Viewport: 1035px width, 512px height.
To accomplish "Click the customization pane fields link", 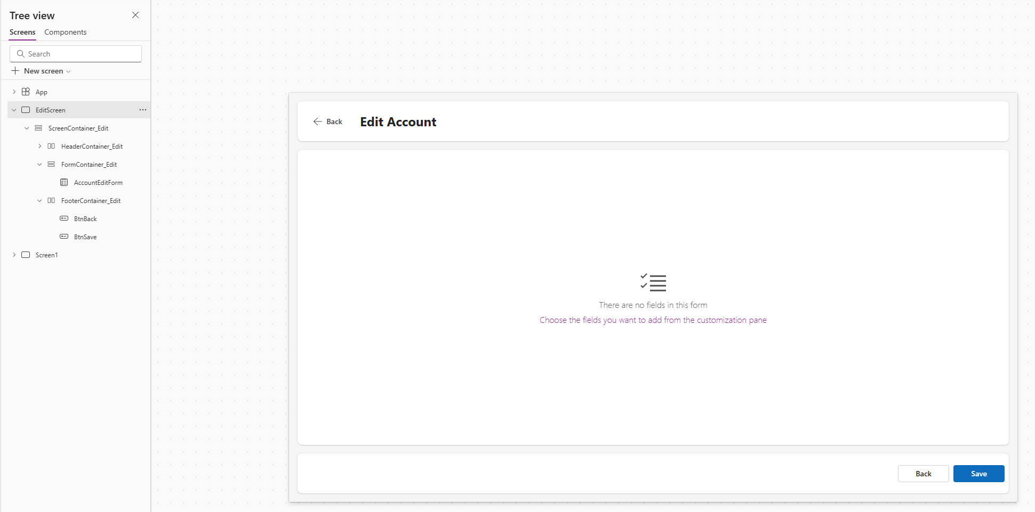I will coord(653,320).
